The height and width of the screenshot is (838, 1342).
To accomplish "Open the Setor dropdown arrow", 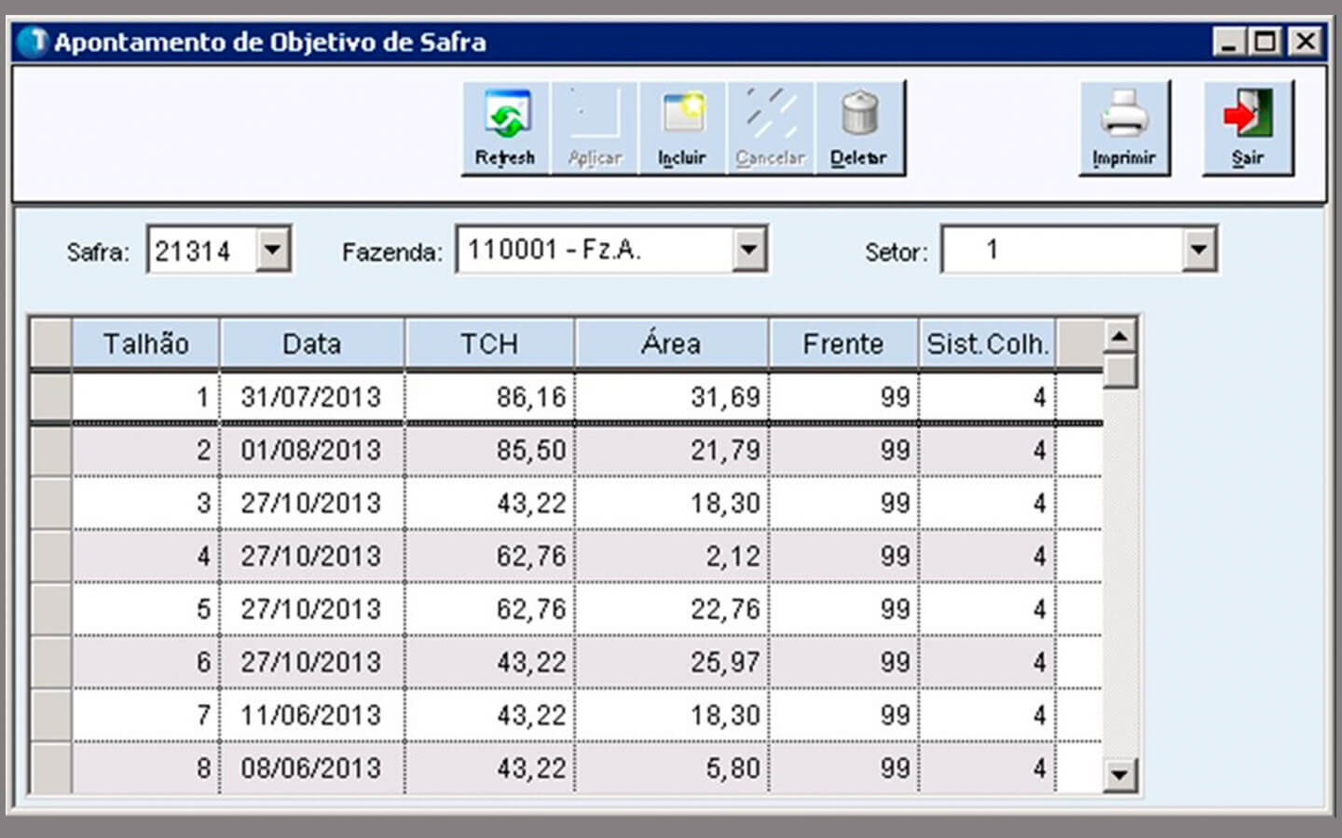I will (x=1198, y=250).
